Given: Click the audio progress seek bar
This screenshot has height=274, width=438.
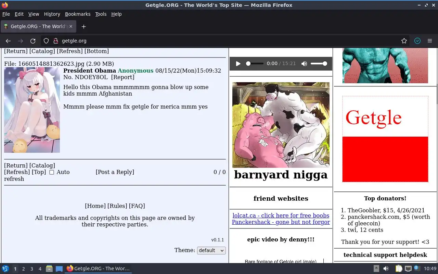Looking at the screenshot, I should point(255,63).
